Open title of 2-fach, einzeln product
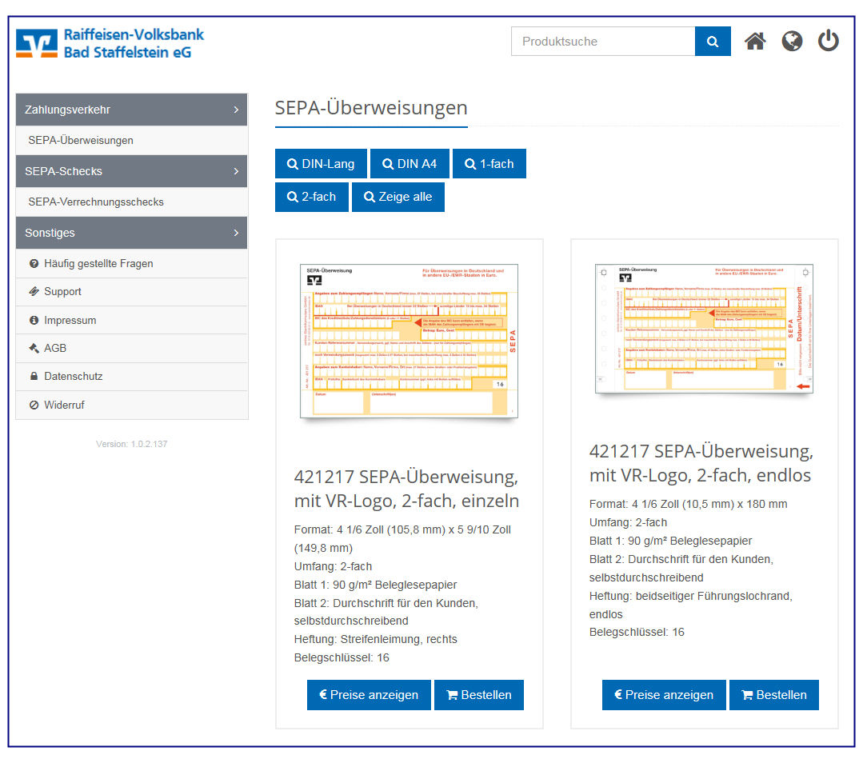This screenshot has height=759, width=859. (x=406, y=489)
